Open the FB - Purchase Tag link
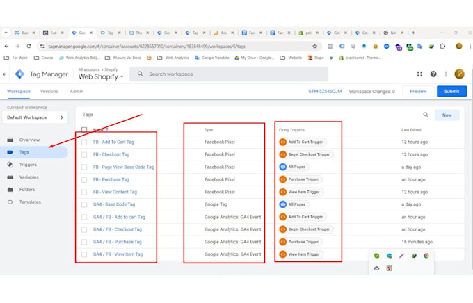The height and width of the screenshot is (303, 473). (111, 179)
